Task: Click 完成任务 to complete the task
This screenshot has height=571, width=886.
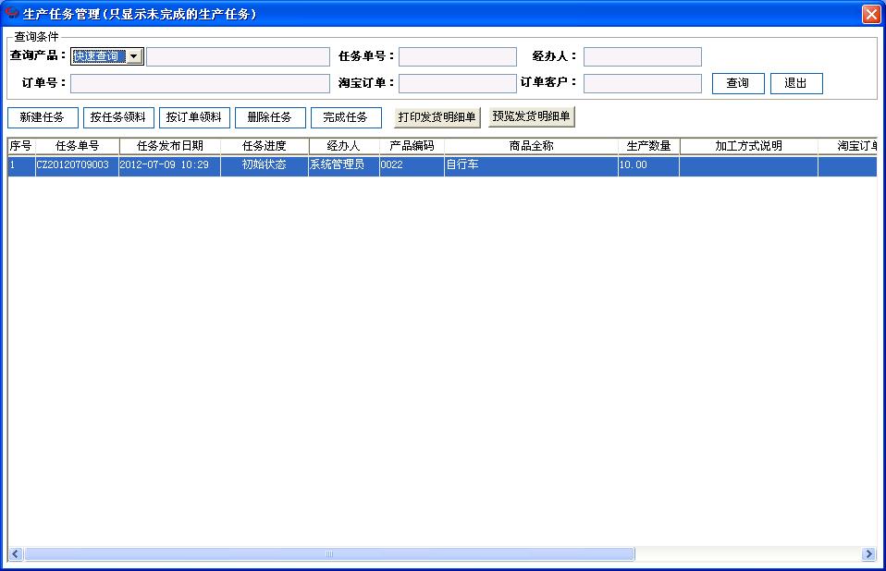Action: tap(345, 117)
